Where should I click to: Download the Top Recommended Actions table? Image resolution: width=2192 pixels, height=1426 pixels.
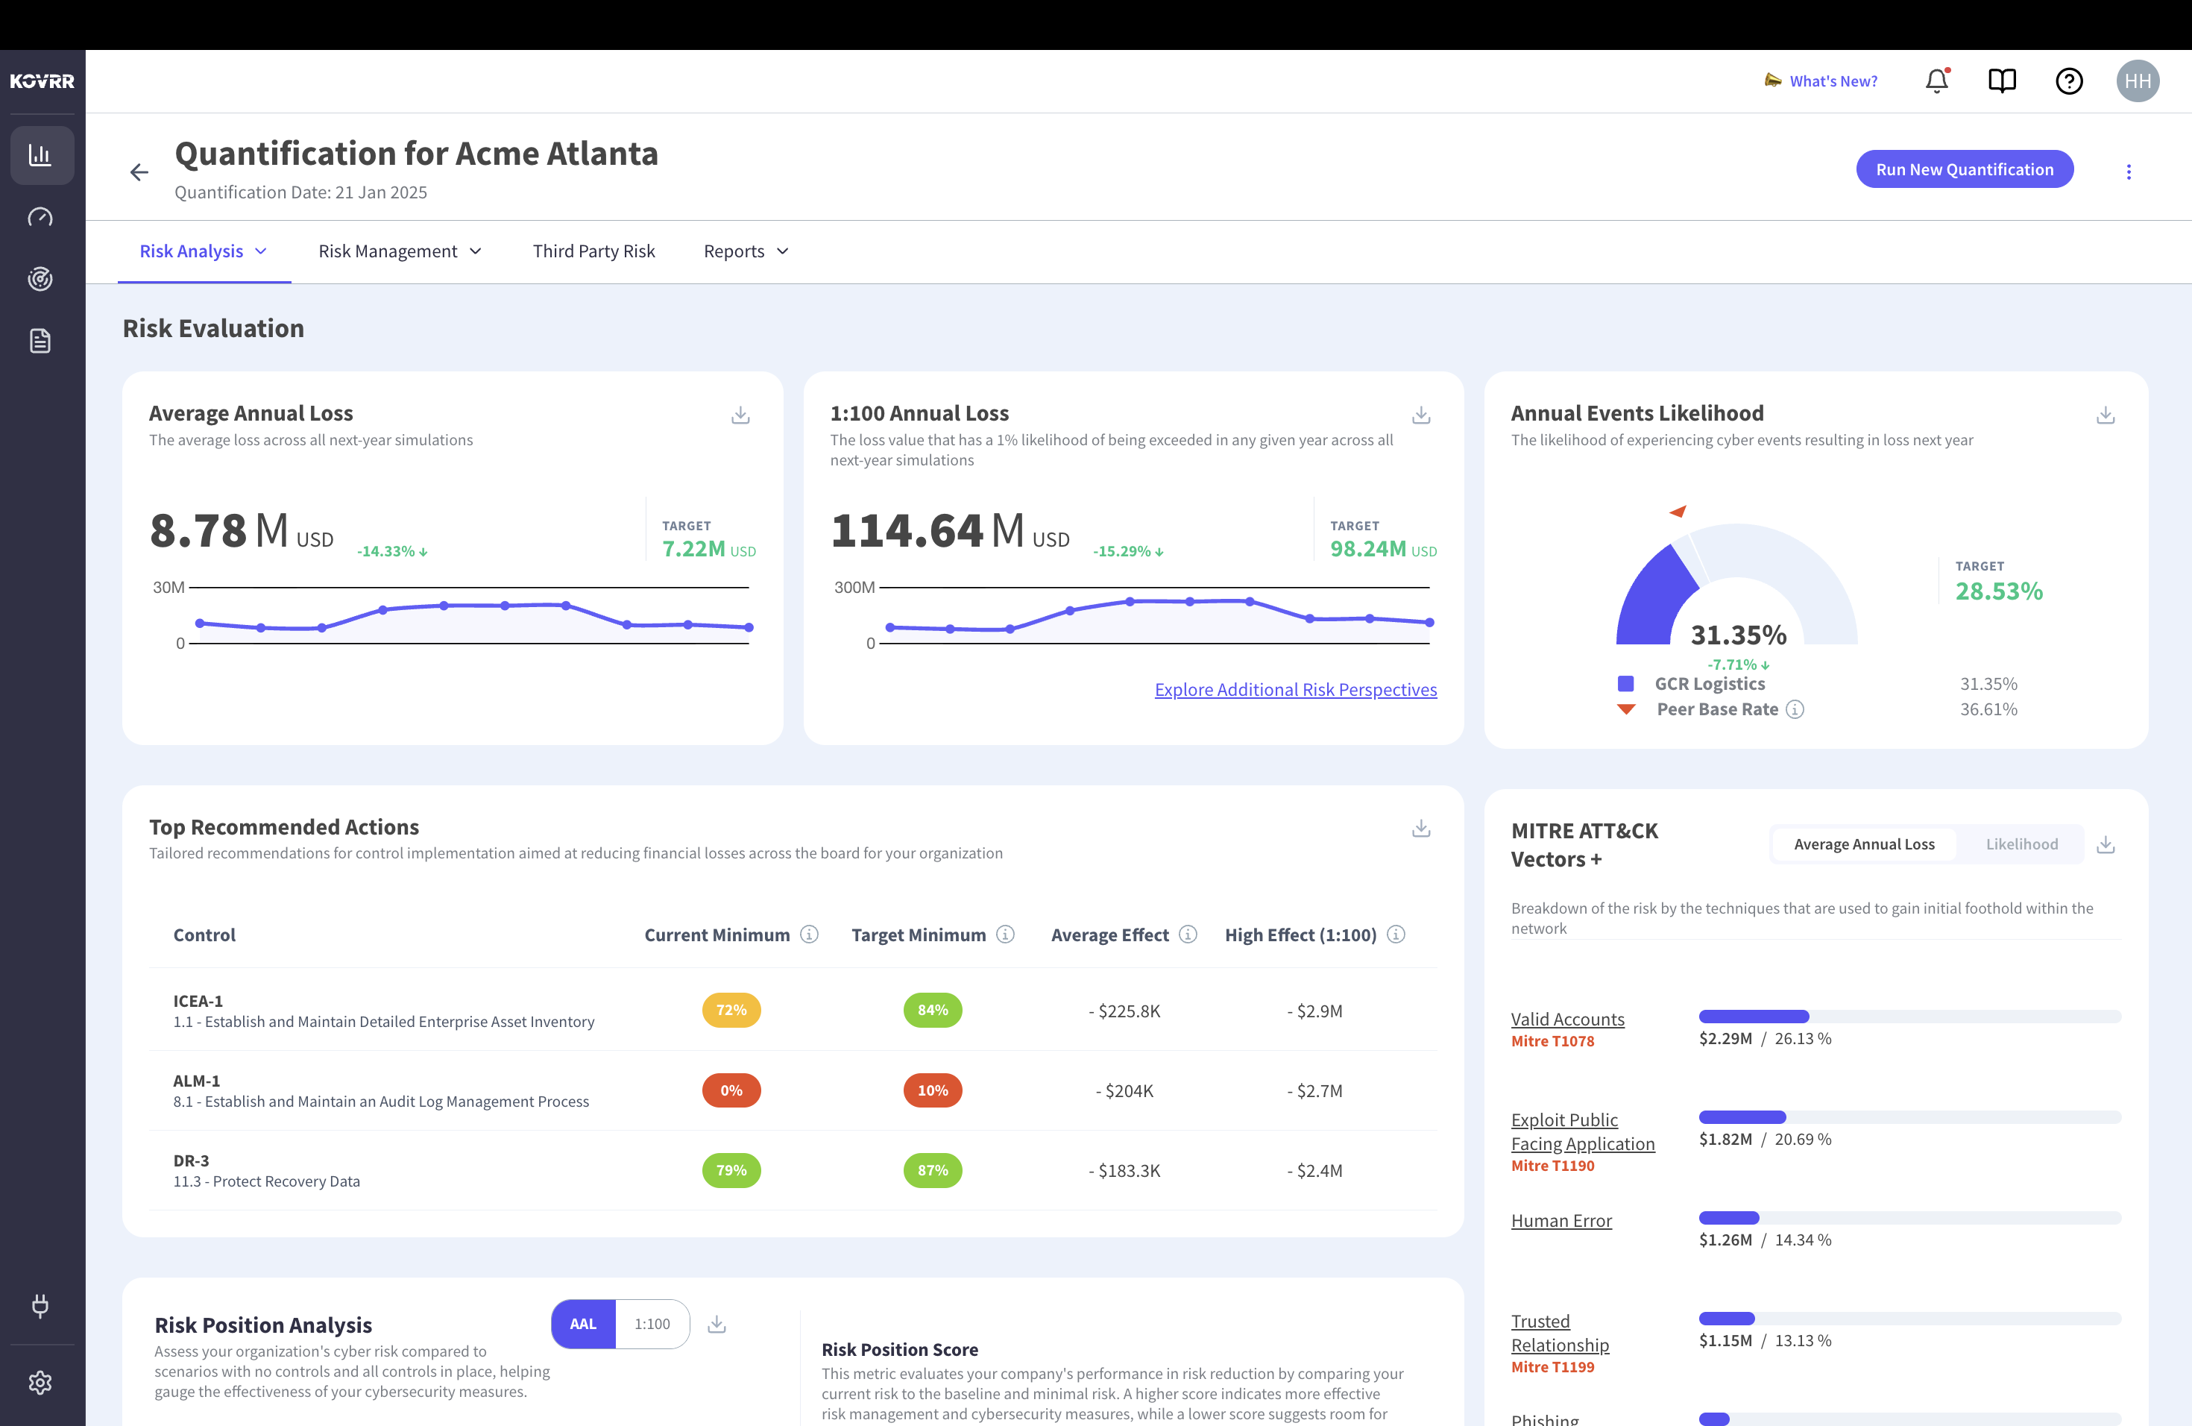pyautogui.click(x=1421, y=828)
